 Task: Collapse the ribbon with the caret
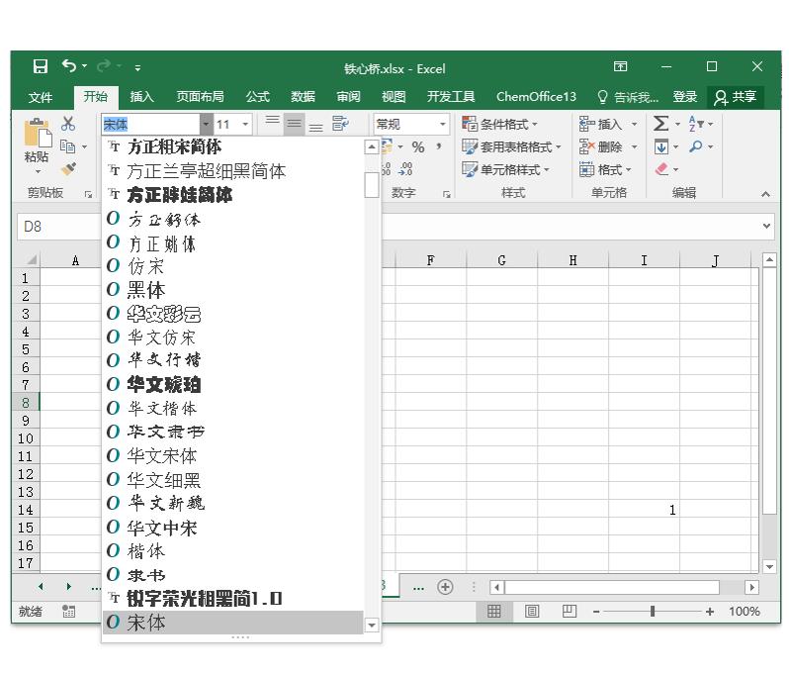click(765, 194)
